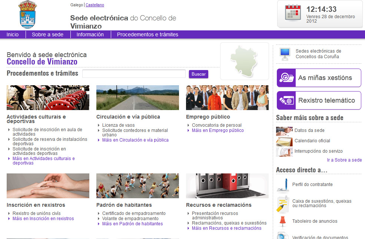The width and height of the screenshot is (365, 239).
Task: Click the As miñas xestións folder icon
Action: click(x=286, y=78)
